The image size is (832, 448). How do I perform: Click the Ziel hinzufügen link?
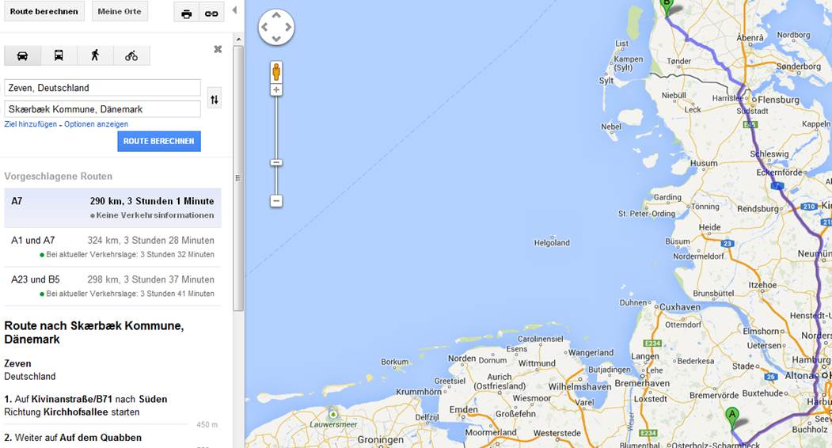[30, 124]
